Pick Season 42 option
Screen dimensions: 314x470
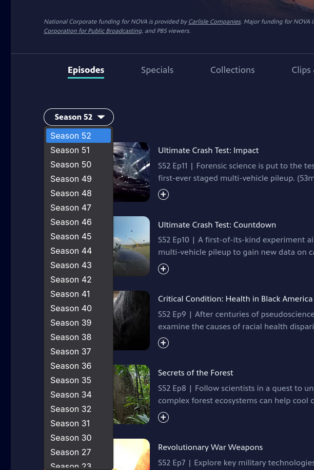[78, 279]
